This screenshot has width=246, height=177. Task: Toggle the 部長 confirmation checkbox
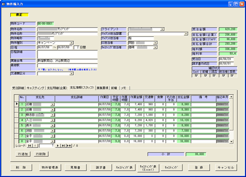232,75
